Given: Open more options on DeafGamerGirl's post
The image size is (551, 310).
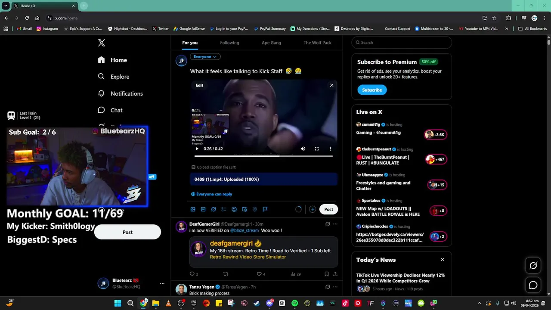Looking at the screenshot, I should point(335,224).
